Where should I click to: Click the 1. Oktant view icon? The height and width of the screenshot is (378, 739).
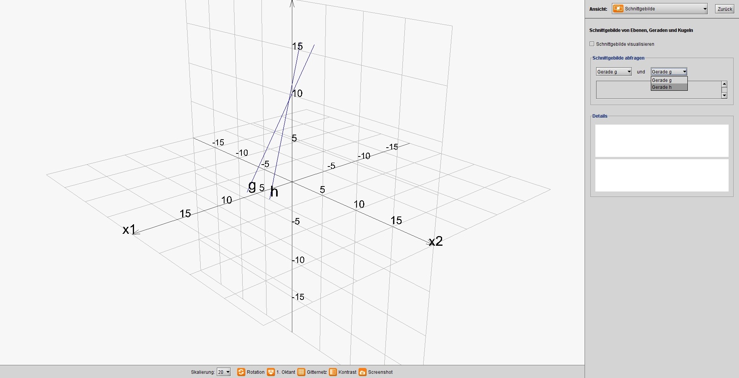(x=271, y=372)
